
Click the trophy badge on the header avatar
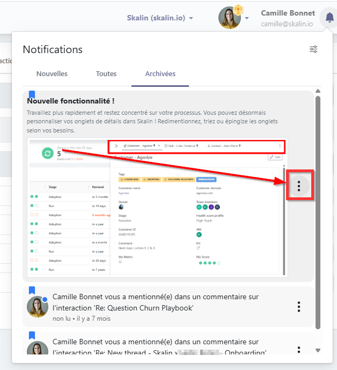[x=238, y=10]
